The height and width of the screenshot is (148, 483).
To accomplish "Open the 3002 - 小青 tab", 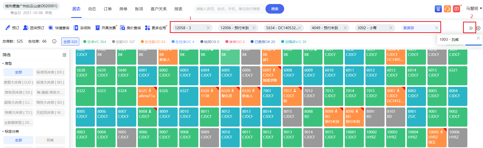I will 375,28.
